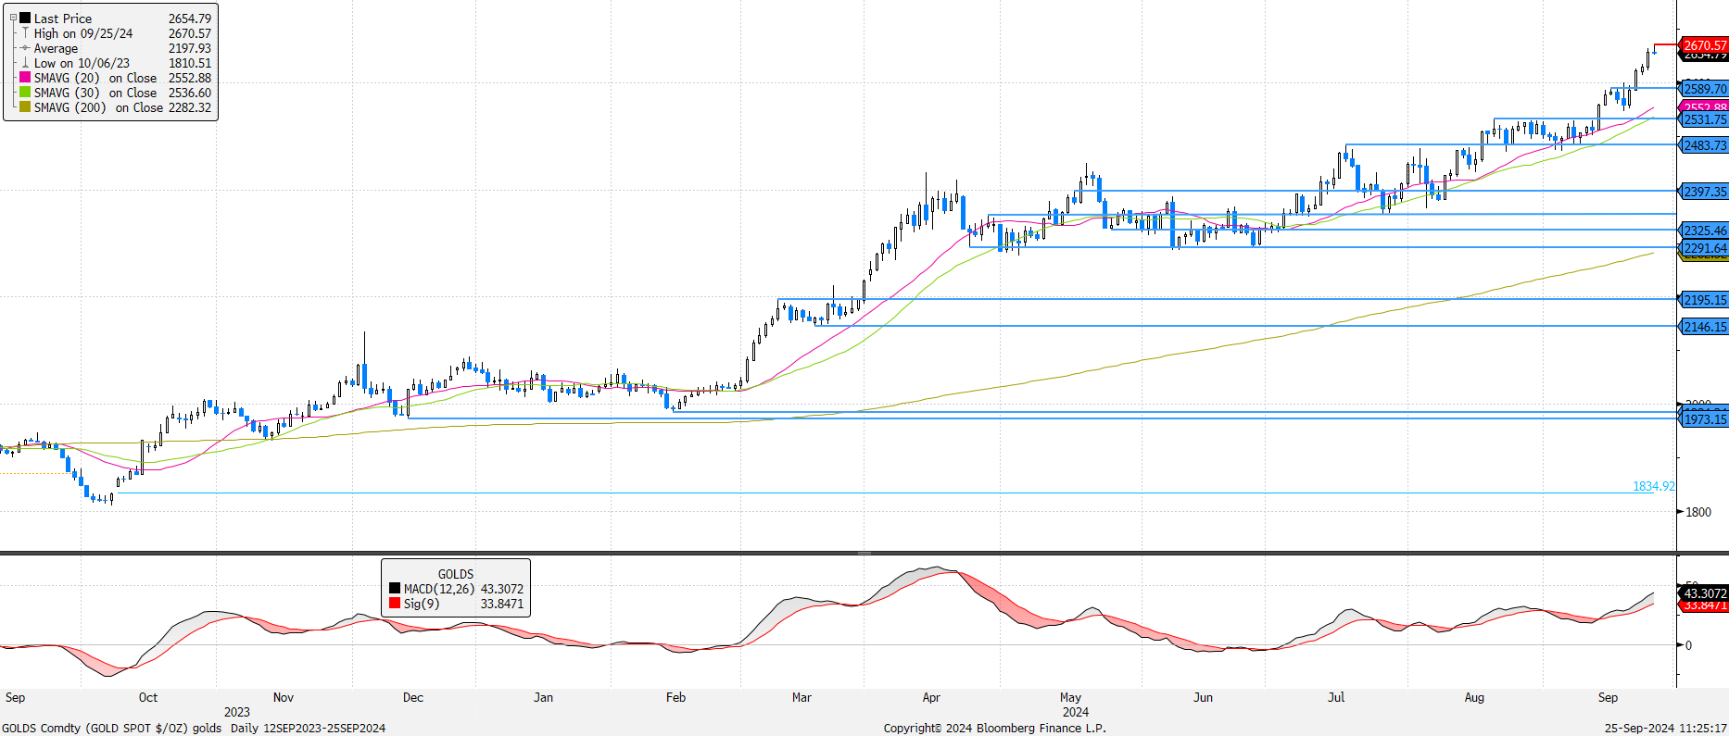This screenshot has height=736, width=1729.
Task: Select the 2589.70 level price tag
Action: point(1704,89)
